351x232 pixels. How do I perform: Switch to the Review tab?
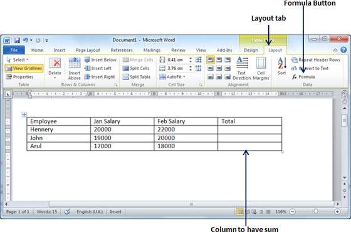coord(178,50)
